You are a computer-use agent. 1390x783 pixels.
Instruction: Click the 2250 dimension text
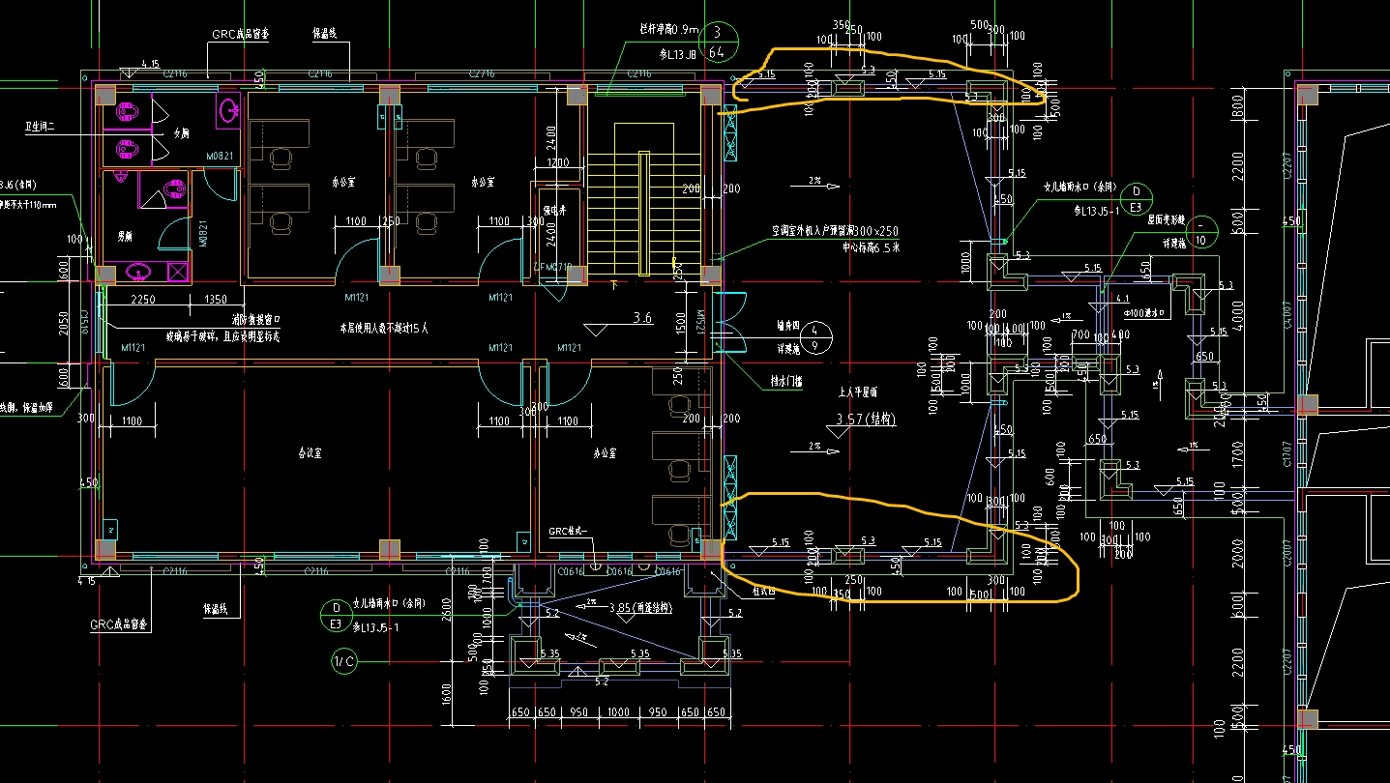coord(144,300)
